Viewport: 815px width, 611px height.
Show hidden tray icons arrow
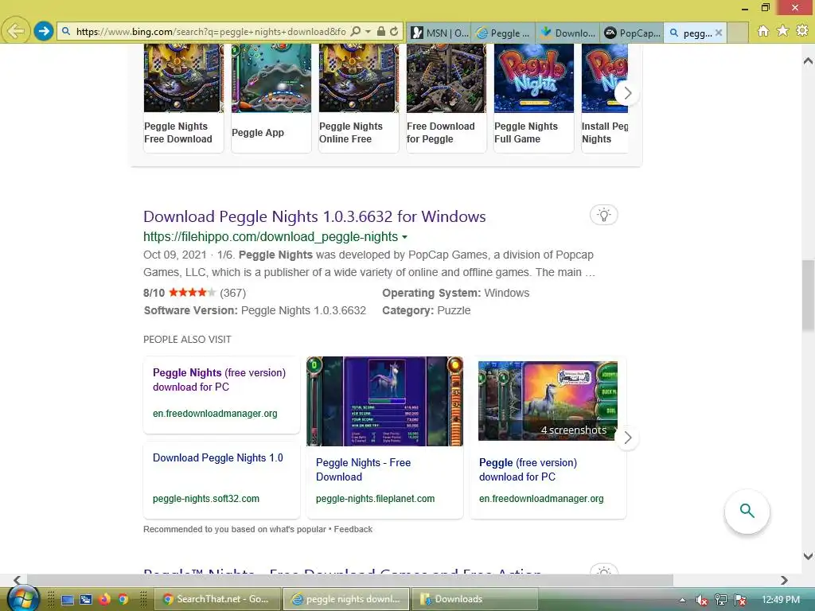[682, 600]
